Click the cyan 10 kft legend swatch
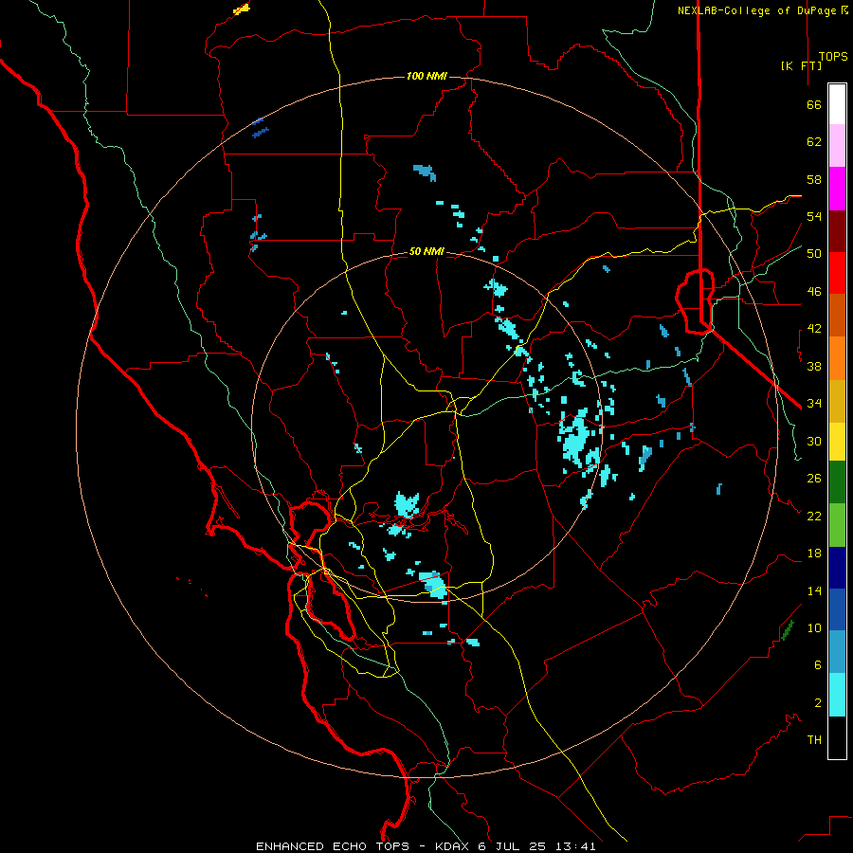This screenshot has height=853, width=853. [x=837, y=695]
